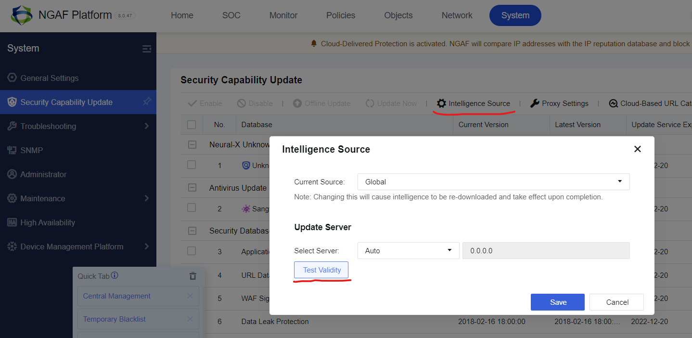The height and width of the screenshot is (338, 692).
Task: Click the Intelligence Source gear icon
Action: pyautogui.click(x=441, y=104)
